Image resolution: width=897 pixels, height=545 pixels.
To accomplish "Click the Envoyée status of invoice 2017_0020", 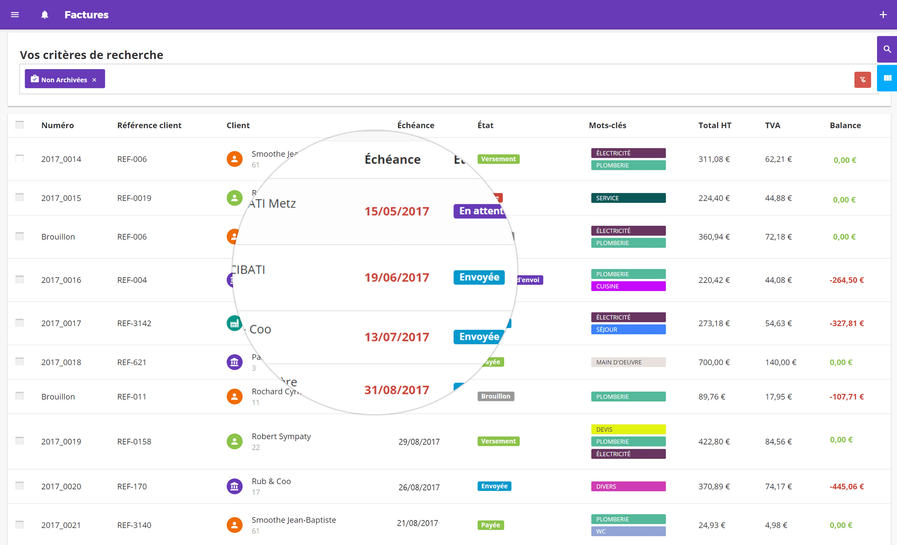I will click(494, 486).
